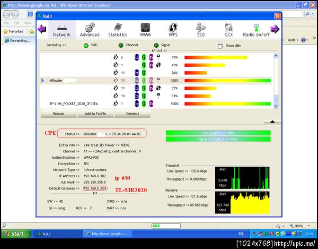318x249 pixels.
Task: Click the IP Address value 192.168.0.102
Action: [95, 176]
